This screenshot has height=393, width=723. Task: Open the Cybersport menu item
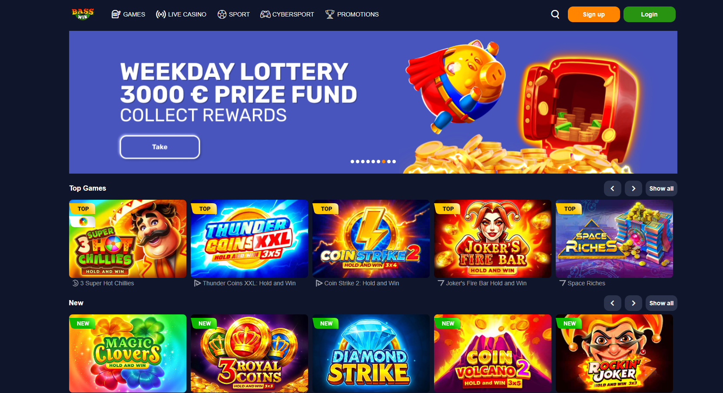[287, 14]
